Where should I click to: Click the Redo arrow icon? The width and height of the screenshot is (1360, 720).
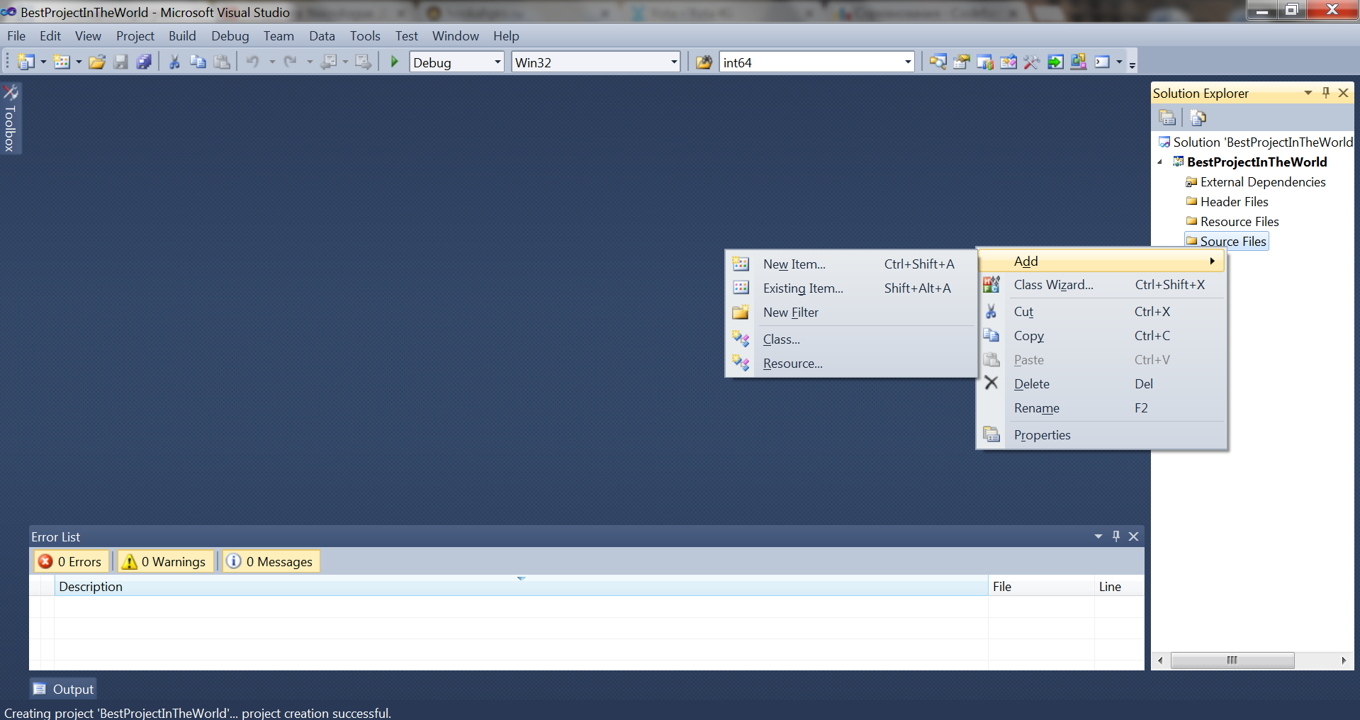(291, 62)
